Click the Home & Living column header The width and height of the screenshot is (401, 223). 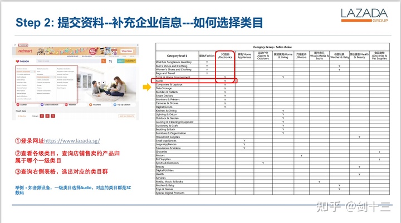(283, 55)
